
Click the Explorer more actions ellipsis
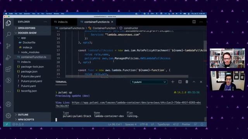pos(45,22)
